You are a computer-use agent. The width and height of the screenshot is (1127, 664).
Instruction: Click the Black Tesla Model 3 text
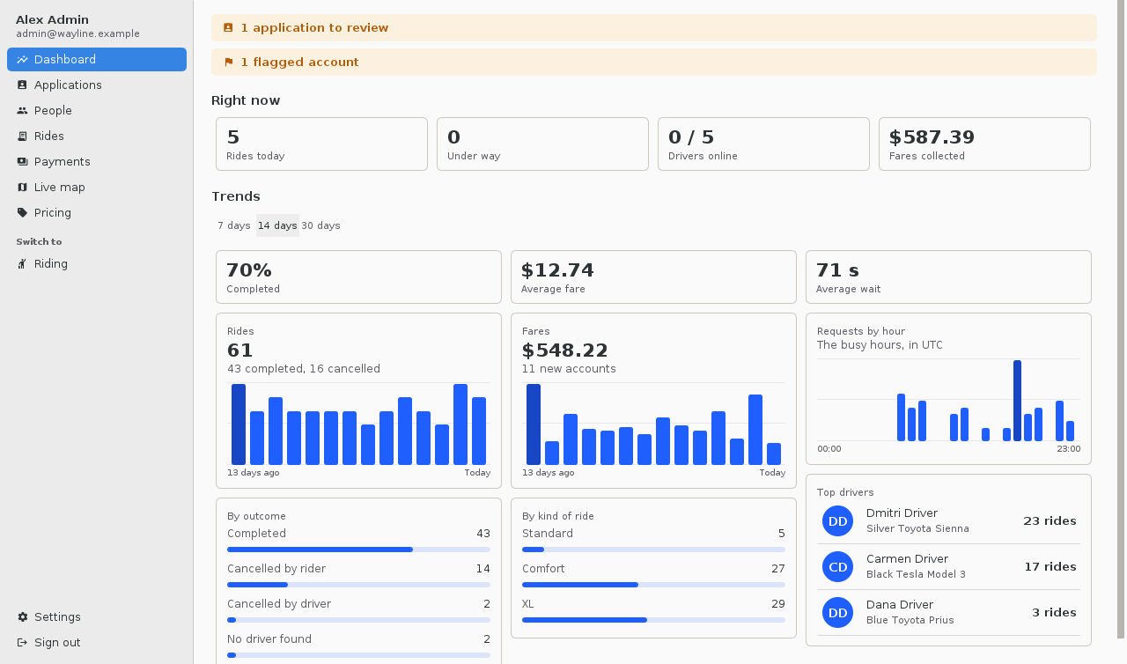pyautogui.click(x=916, y=575)
